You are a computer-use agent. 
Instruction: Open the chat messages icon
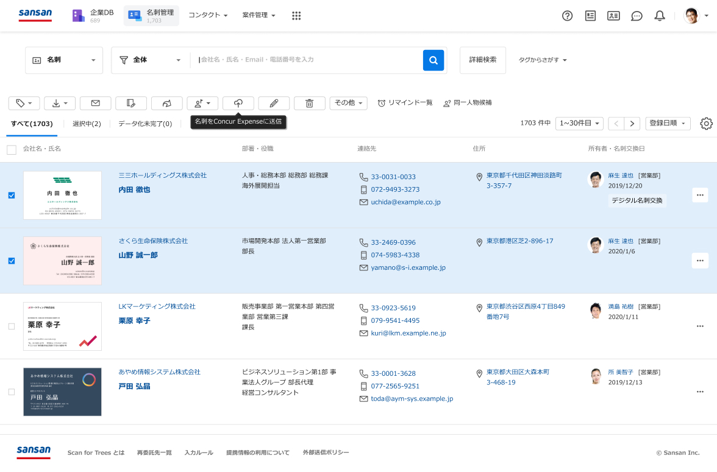637,16
